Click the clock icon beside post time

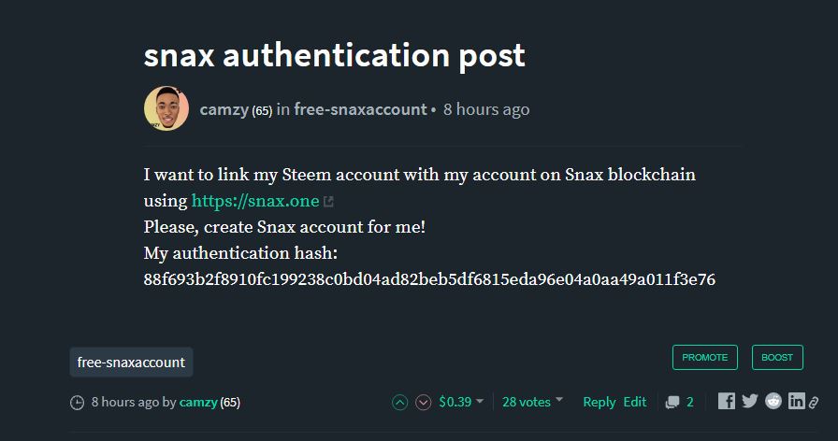tap(78, 403)
